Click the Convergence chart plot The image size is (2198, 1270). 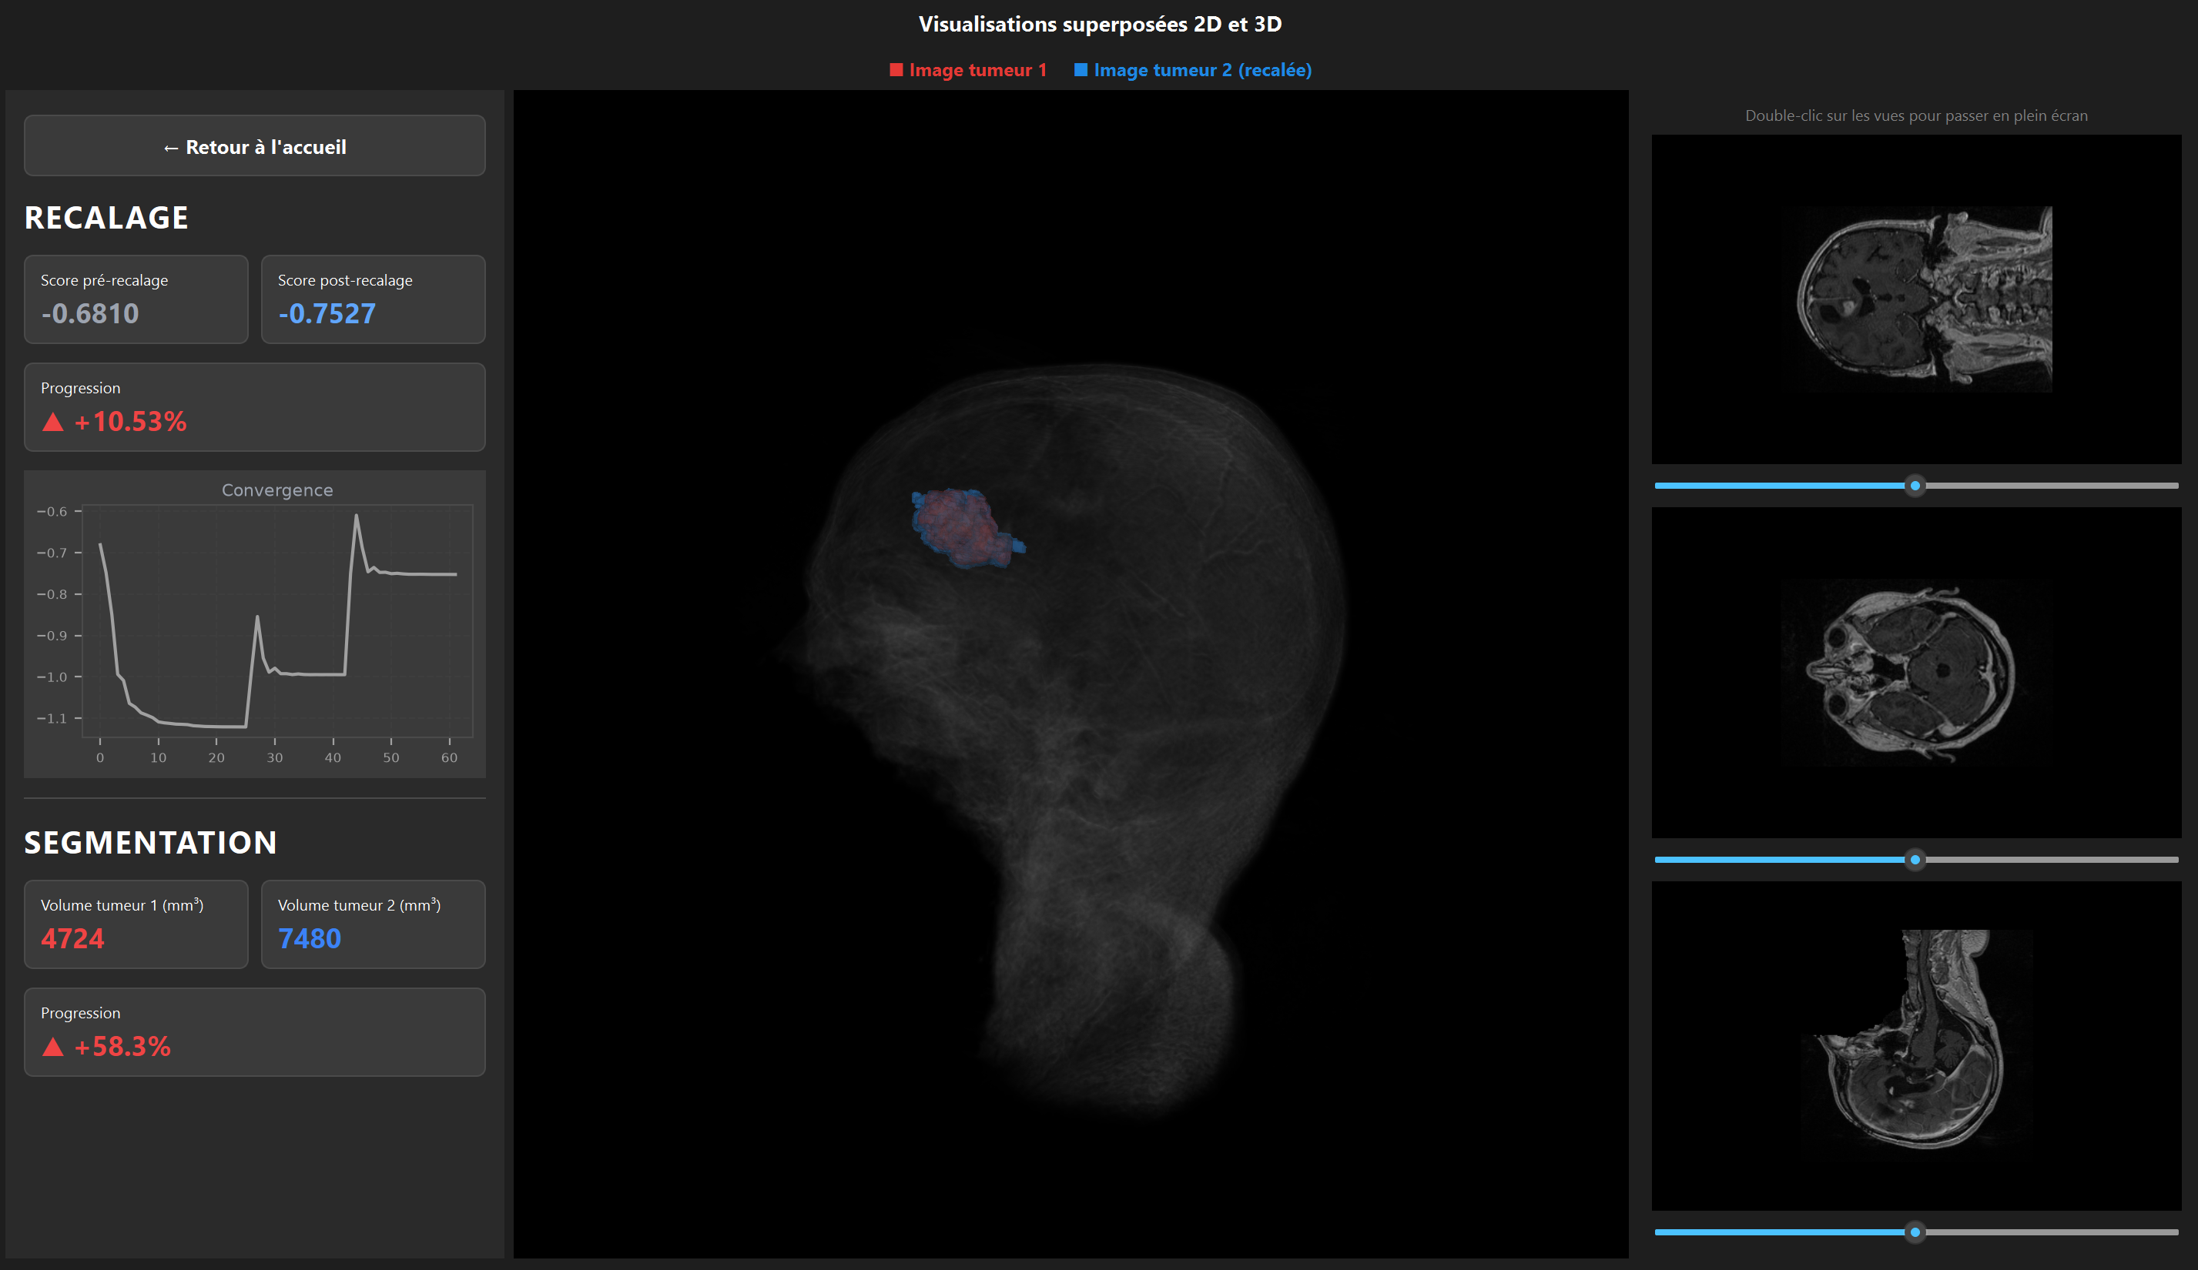[277, 620]
